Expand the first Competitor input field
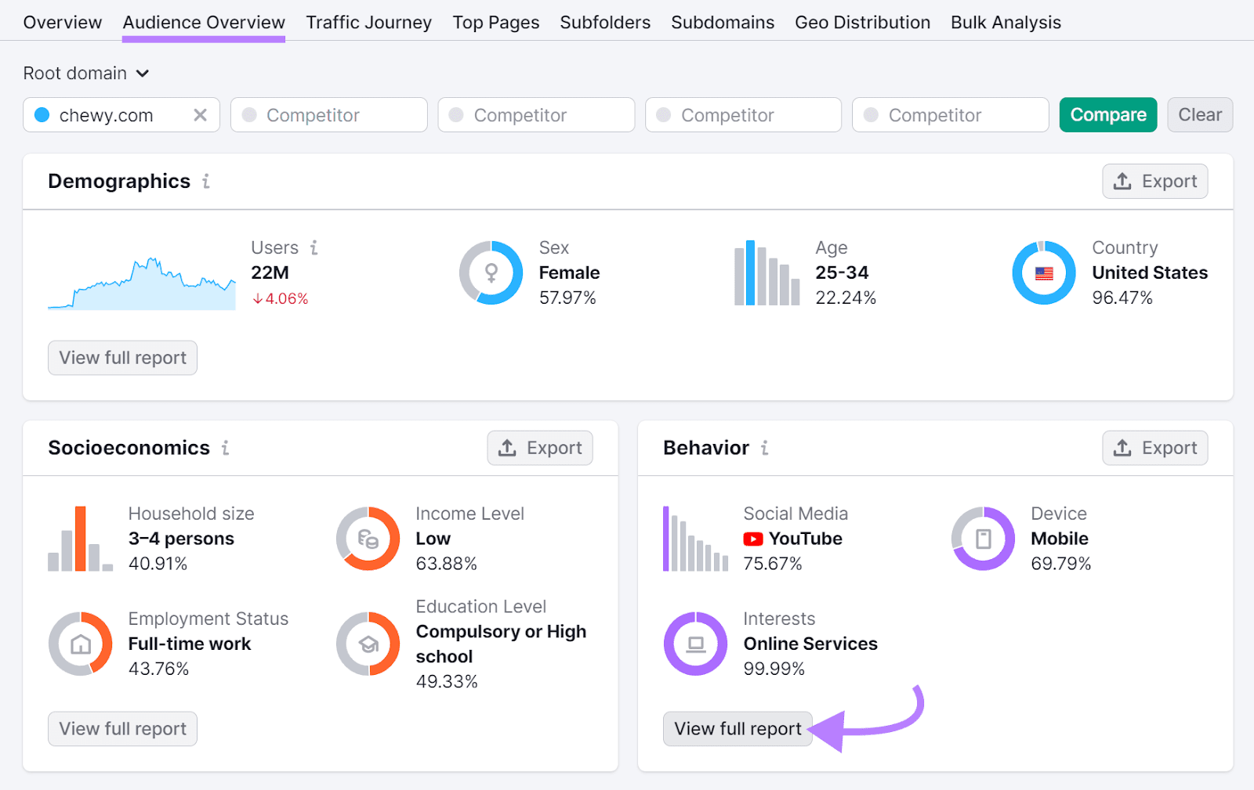The image size is (1254, 790). [x=328, y=114]
